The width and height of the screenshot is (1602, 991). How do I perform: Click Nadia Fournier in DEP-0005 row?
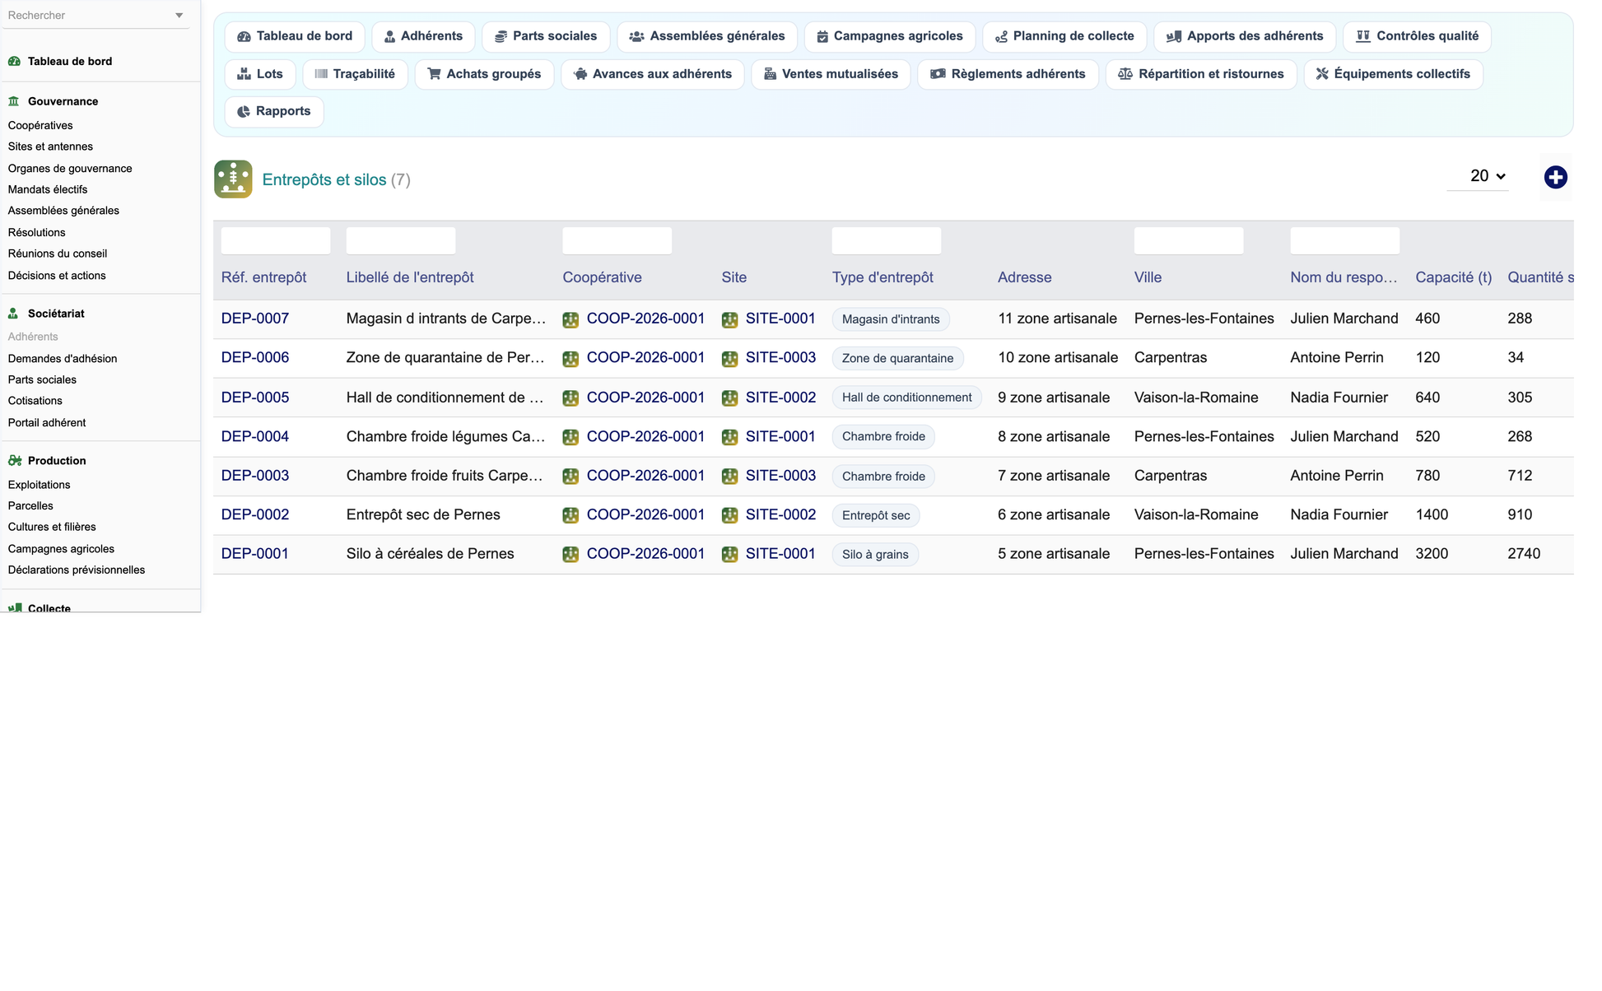click(1339, 398)
